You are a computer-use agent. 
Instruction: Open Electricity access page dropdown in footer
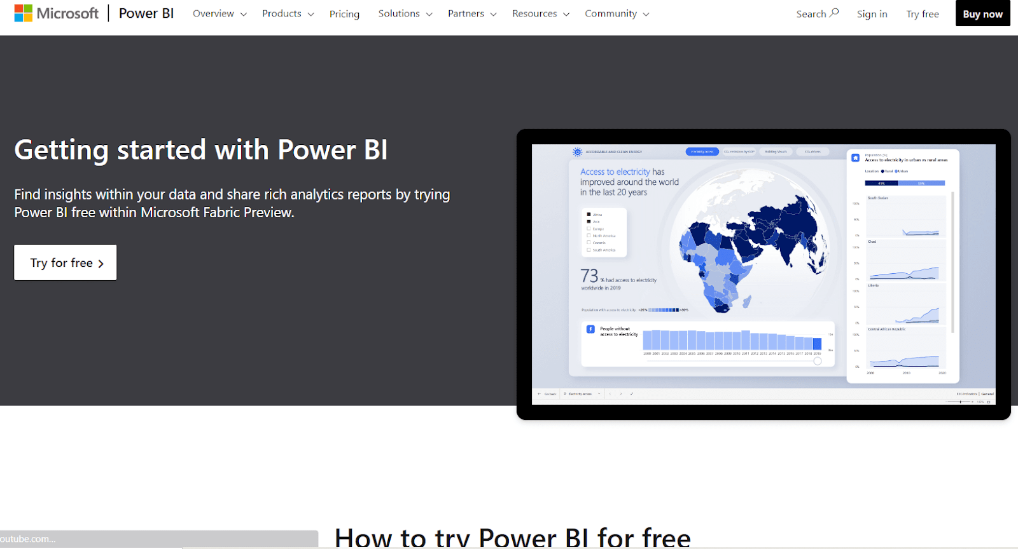[x=582, y=394]
